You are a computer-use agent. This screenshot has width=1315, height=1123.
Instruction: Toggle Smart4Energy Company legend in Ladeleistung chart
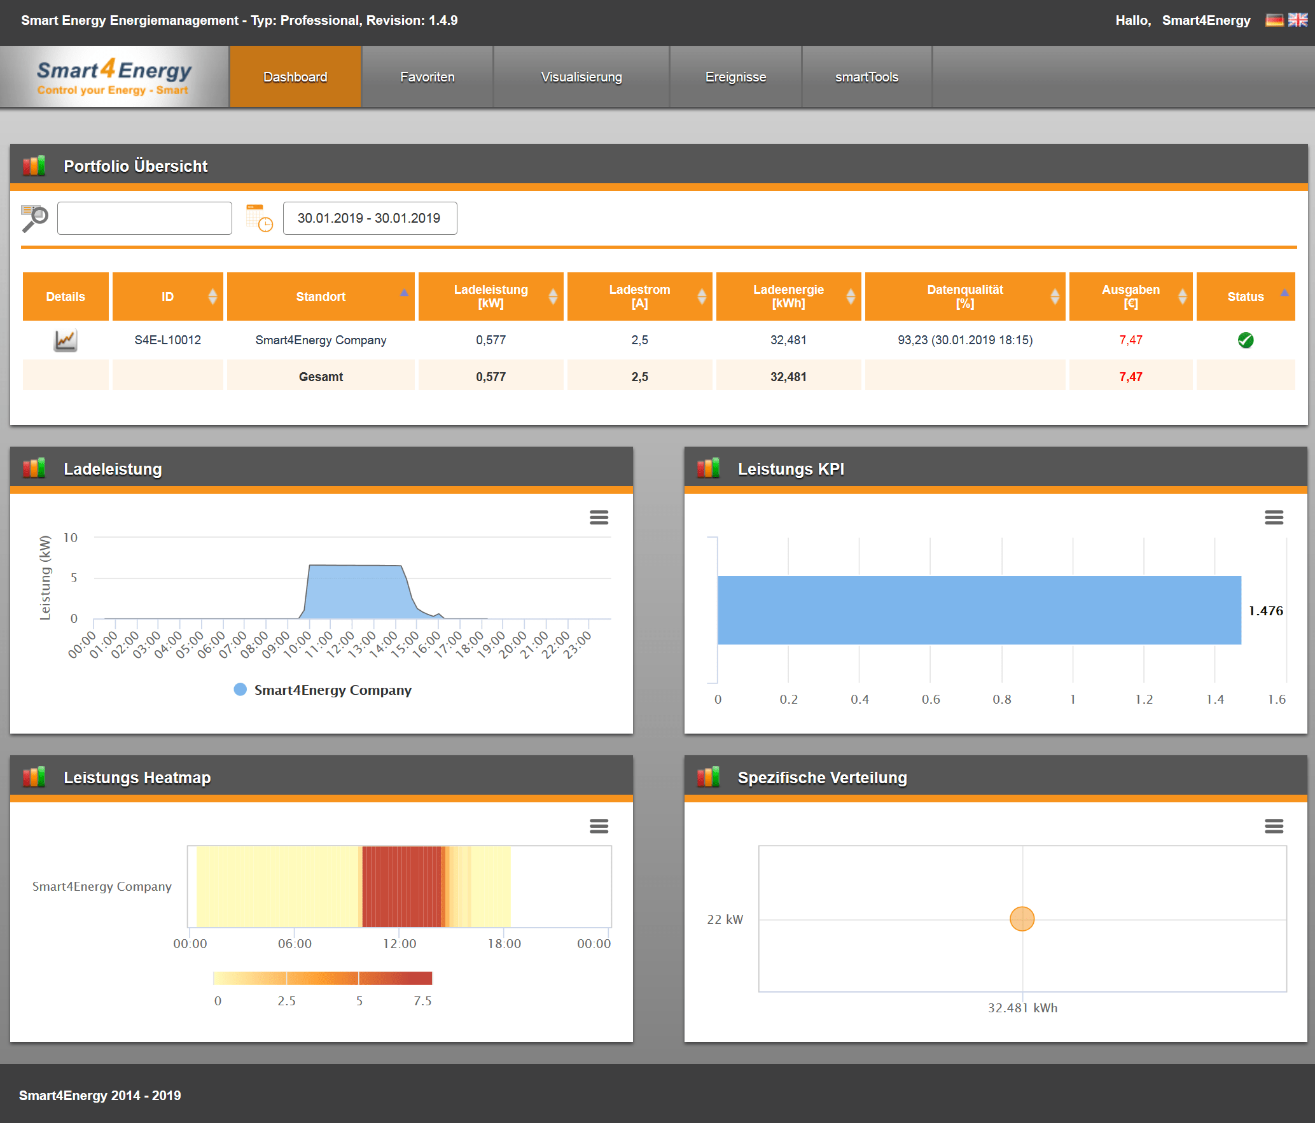pyautogui.click(x=323, y=690)
